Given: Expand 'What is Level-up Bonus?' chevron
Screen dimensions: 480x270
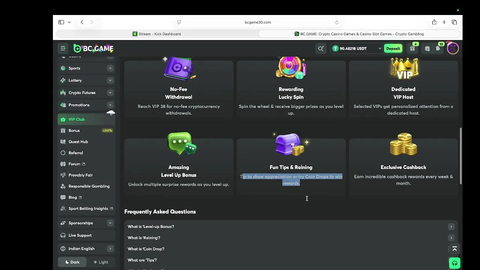Looking at the screenshot, I should pyautogui.click(x=451, y=226).
